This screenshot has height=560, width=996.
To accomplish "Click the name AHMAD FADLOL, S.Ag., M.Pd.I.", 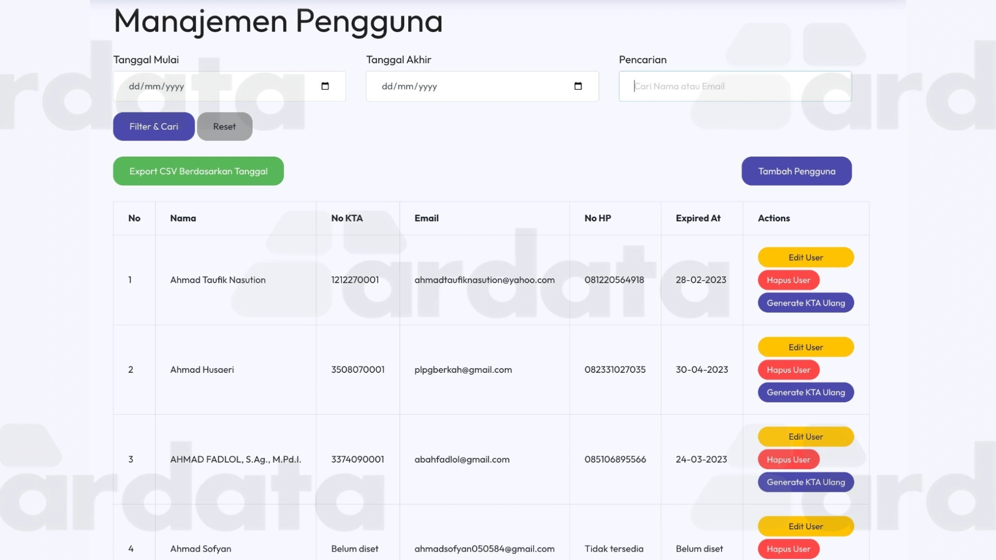I will [x=236, y=459].
